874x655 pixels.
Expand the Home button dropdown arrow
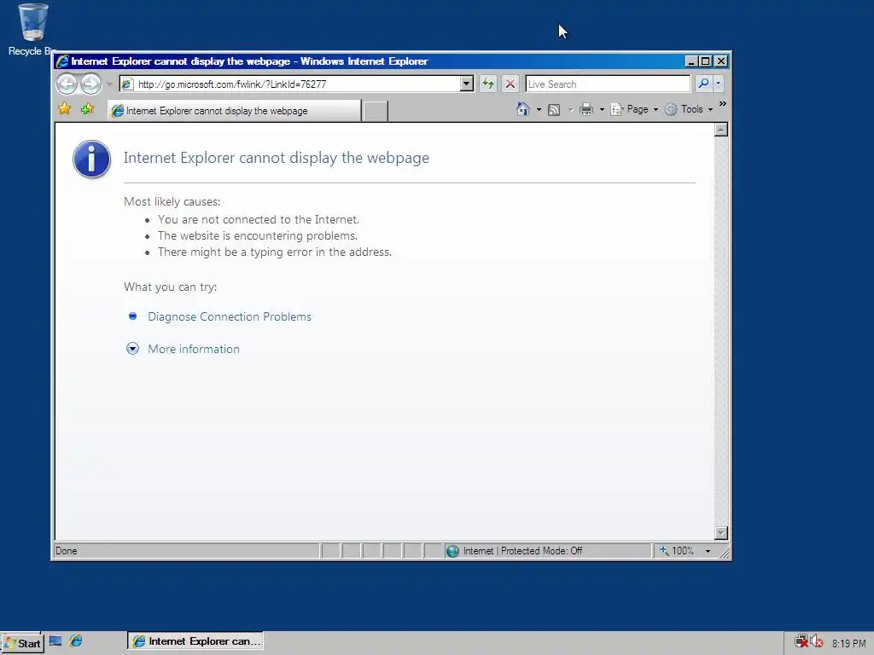[x=539, y=110]
